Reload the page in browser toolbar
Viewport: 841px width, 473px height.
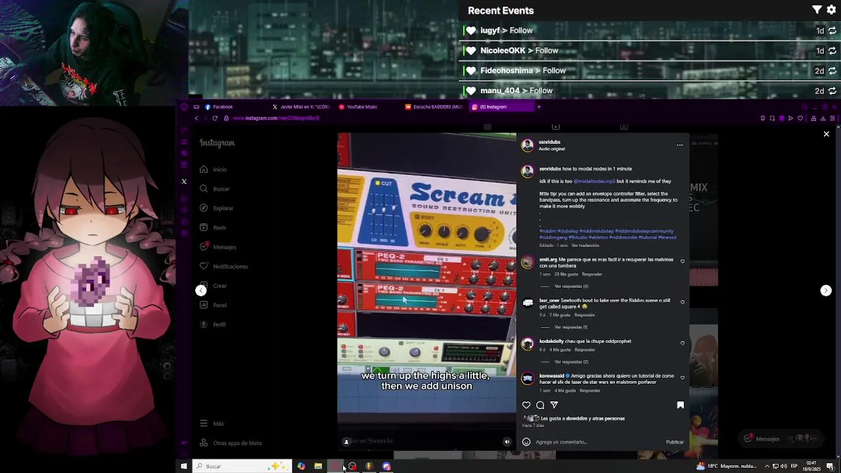click(x=215, y=118)
